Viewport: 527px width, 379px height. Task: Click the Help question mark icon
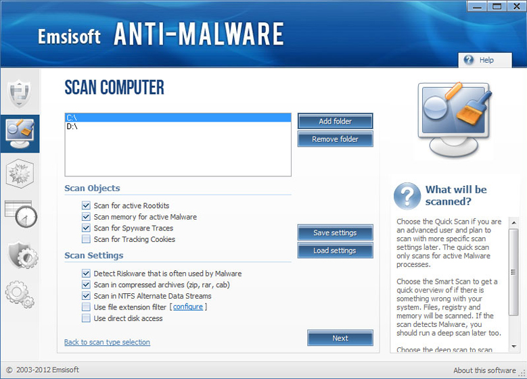coord(468,60)
